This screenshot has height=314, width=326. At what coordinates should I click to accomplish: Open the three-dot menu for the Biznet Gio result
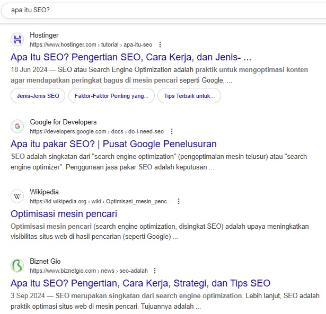155,271
